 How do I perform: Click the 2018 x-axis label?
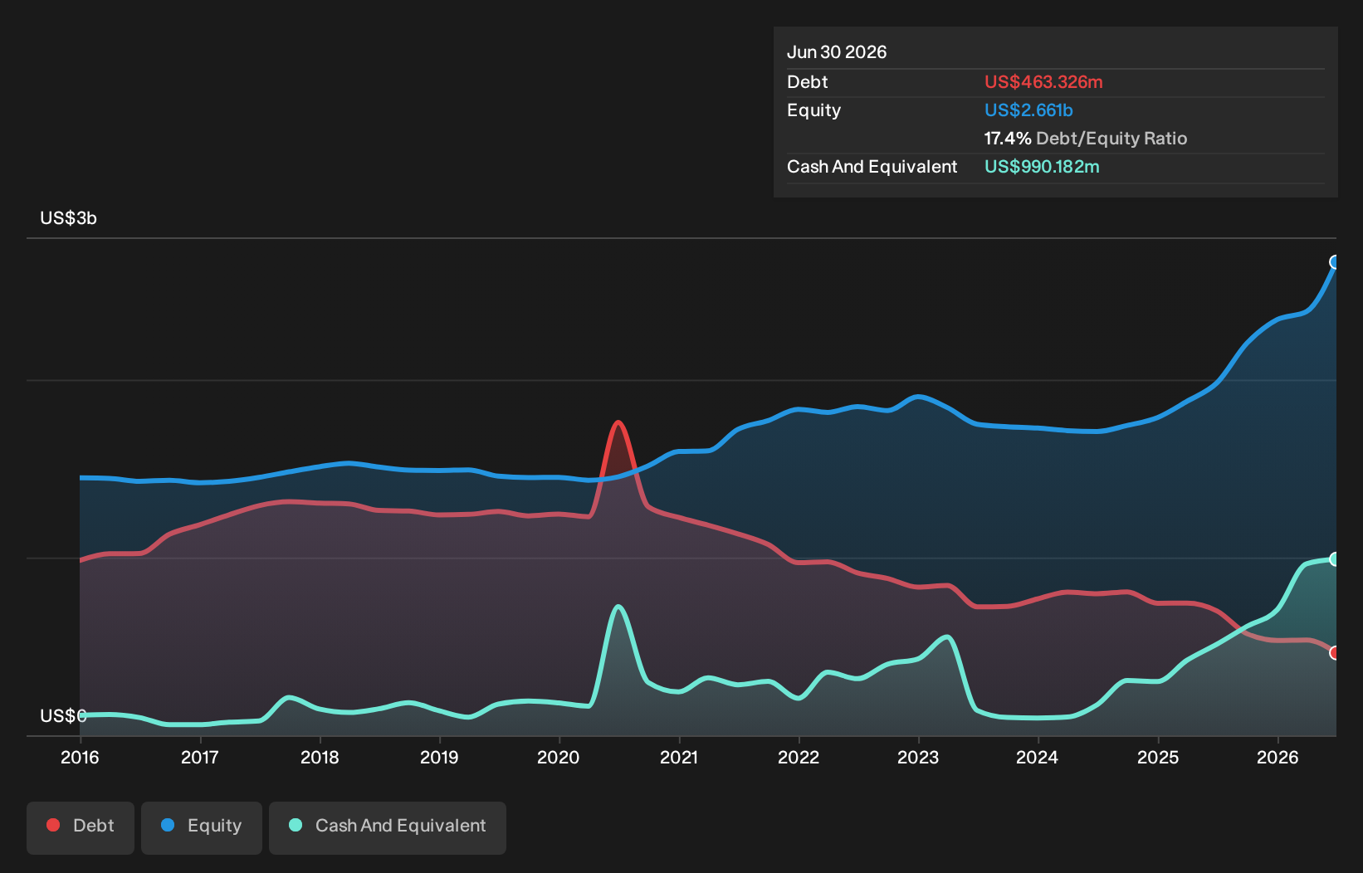(x=320, y=758)
